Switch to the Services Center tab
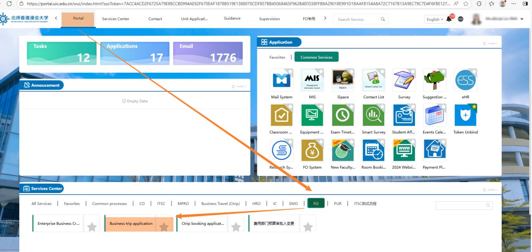532x252 pixels. tap(115, 19)
